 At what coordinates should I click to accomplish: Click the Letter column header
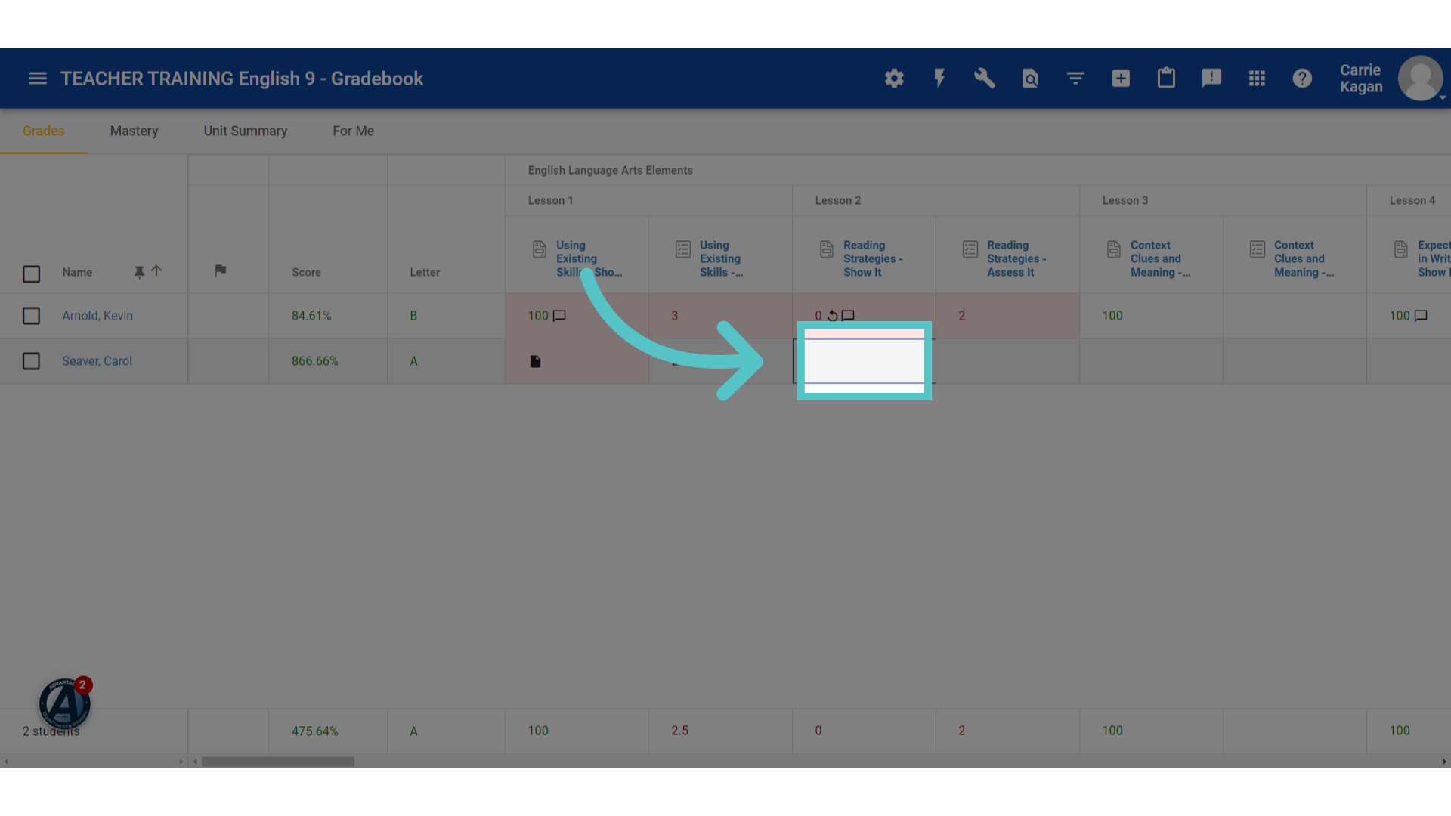click(x=425, y=272)
